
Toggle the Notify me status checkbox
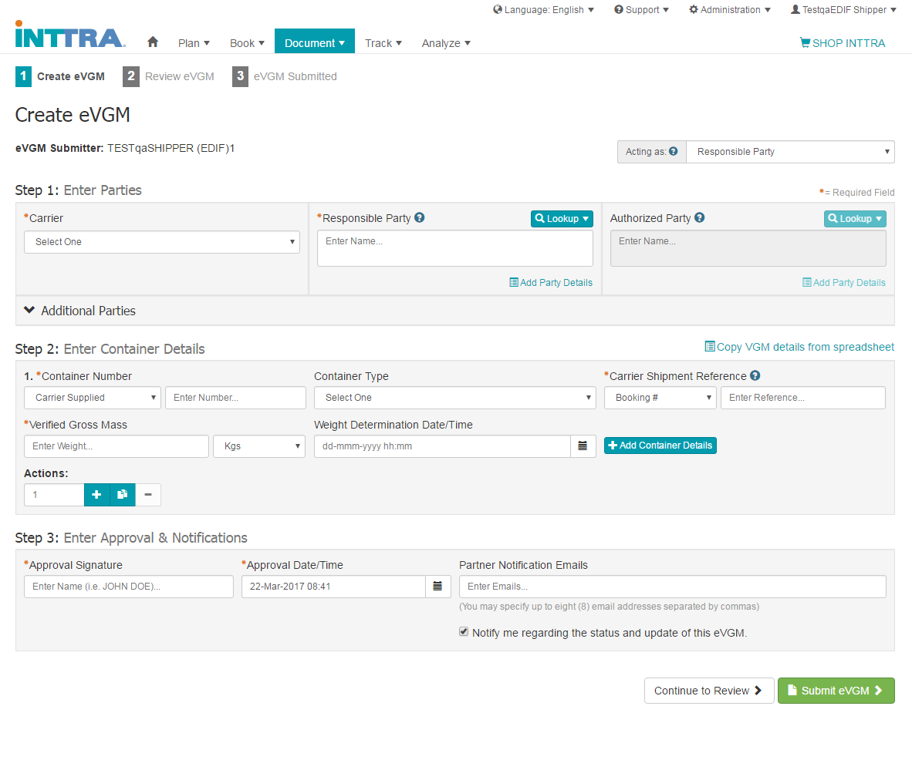[x=464, y=632]
